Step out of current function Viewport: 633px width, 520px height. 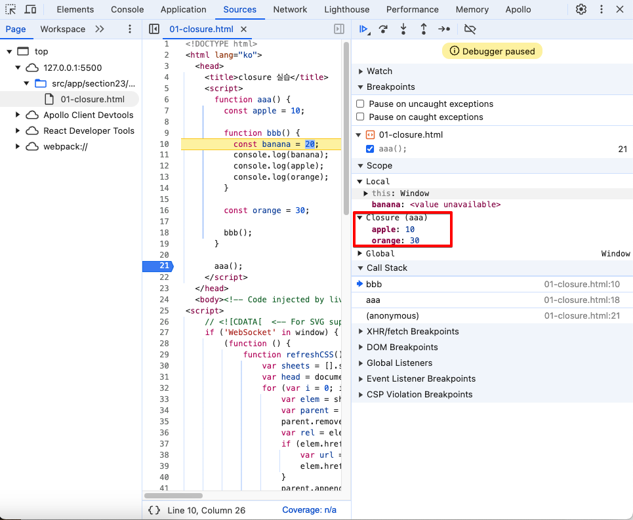coord(424,29)
